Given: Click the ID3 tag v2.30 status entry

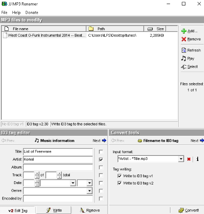Looking at the screenshot, I should [38, 124].
